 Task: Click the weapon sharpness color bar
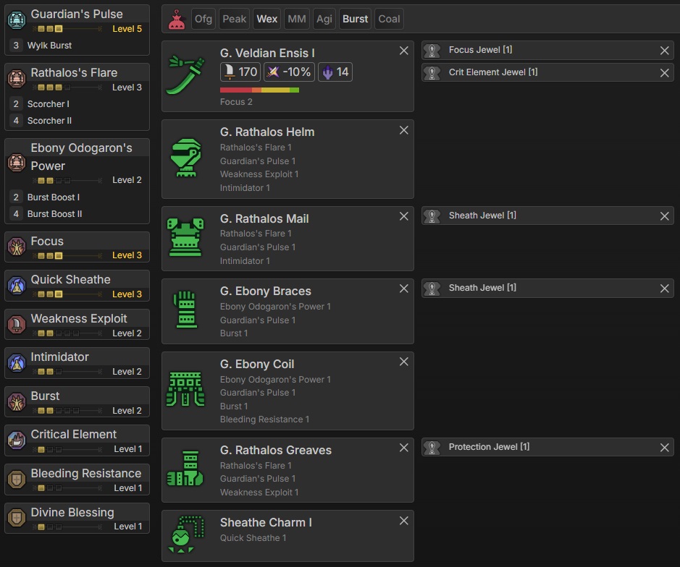coord(259,90)
